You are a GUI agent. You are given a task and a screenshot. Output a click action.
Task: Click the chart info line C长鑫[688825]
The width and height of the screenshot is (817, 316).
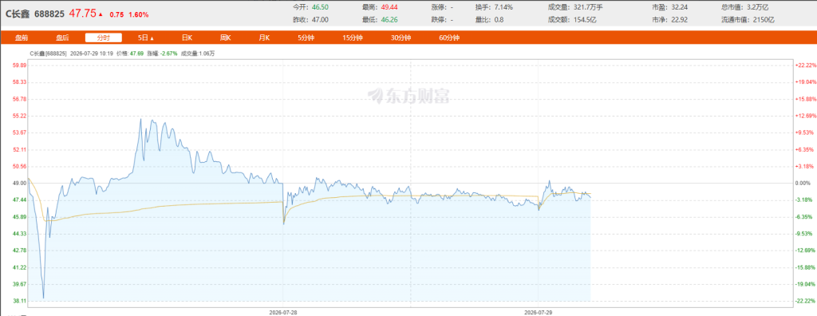point(49,53)
